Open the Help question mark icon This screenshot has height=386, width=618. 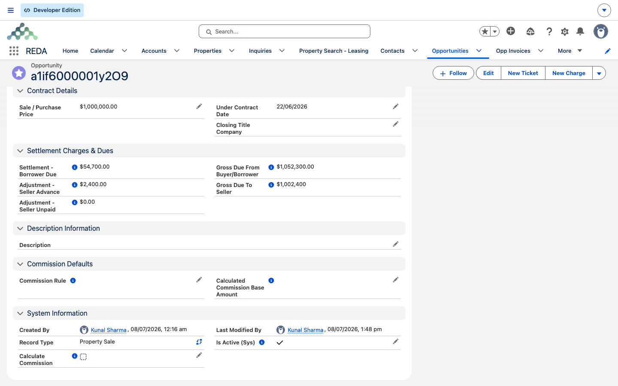coord(549,31)
